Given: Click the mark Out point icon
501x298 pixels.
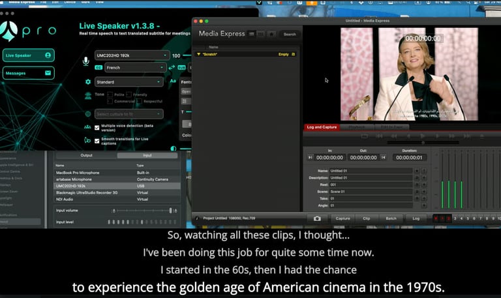Looking at the screenshot, I should (x=383, y=157).
